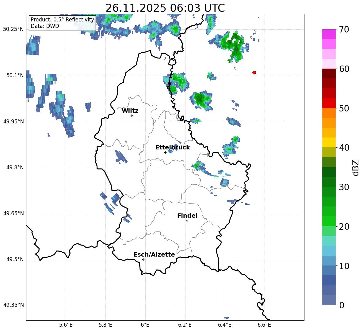Select the Findel city label
Viewport: 363px width, 331px height.
[x=187, y=216]
